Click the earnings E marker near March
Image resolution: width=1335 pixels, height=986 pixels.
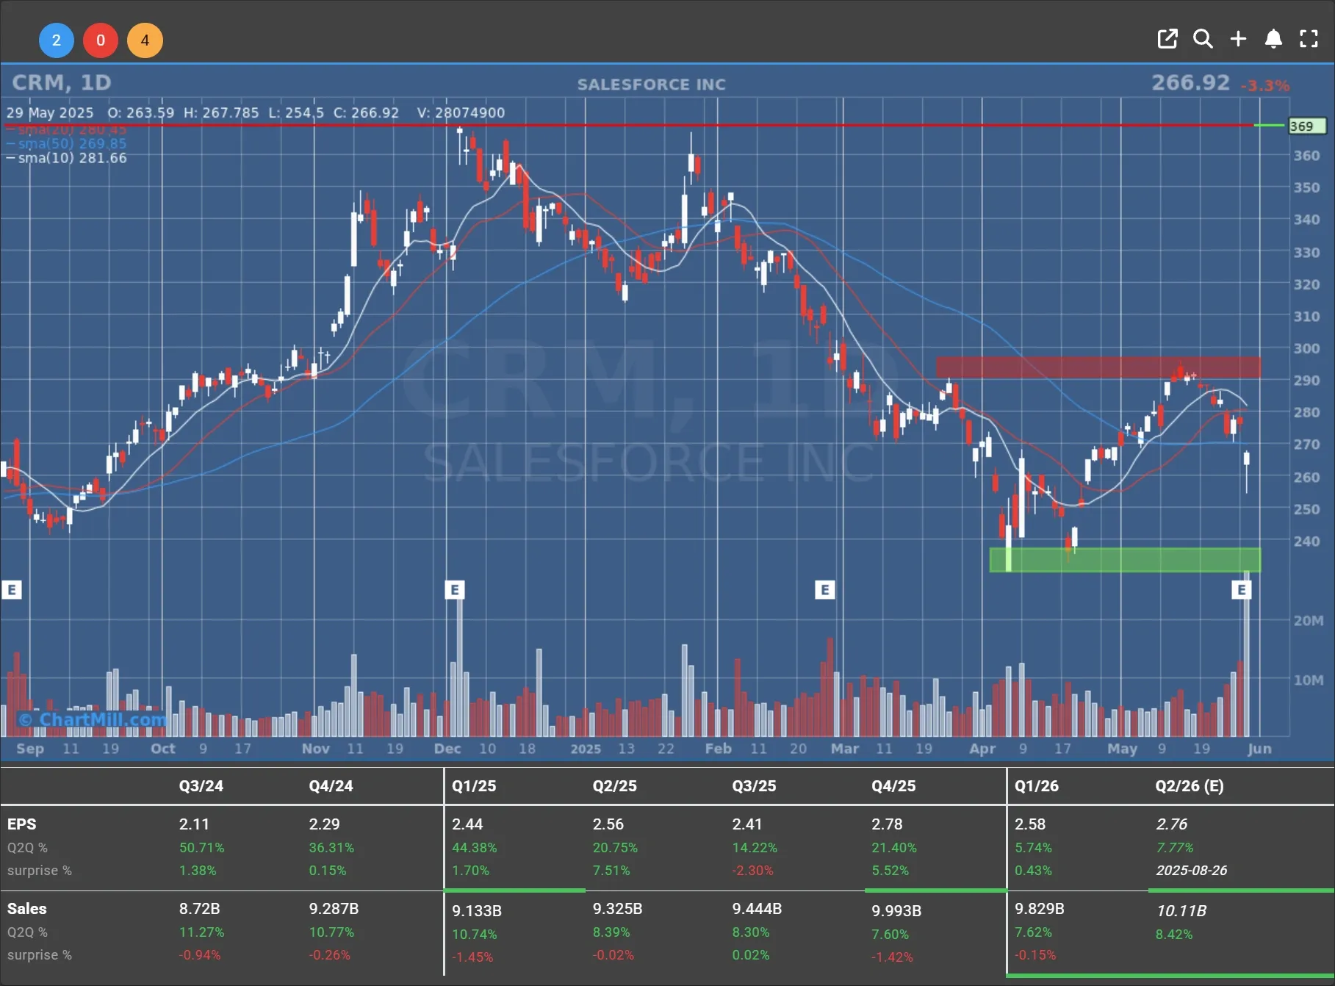click(x=825, y=589)
